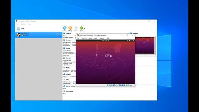Open Ubuntu system menu arrow in guest
Image resolution: width=199 pixels, height=112 pixels.
point(134,40)
